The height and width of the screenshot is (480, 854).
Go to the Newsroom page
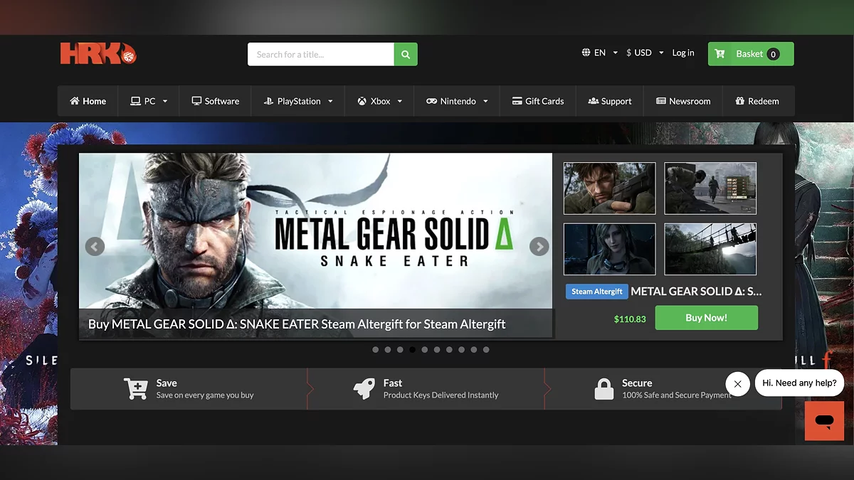pos(683,102)
